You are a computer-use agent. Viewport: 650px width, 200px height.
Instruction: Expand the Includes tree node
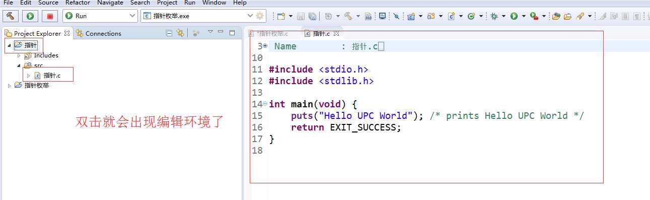19,55
